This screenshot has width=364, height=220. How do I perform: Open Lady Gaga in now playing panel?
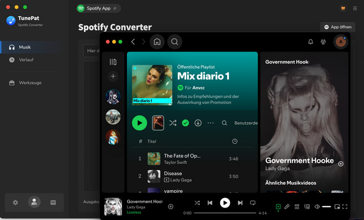(x=277, y=169)
